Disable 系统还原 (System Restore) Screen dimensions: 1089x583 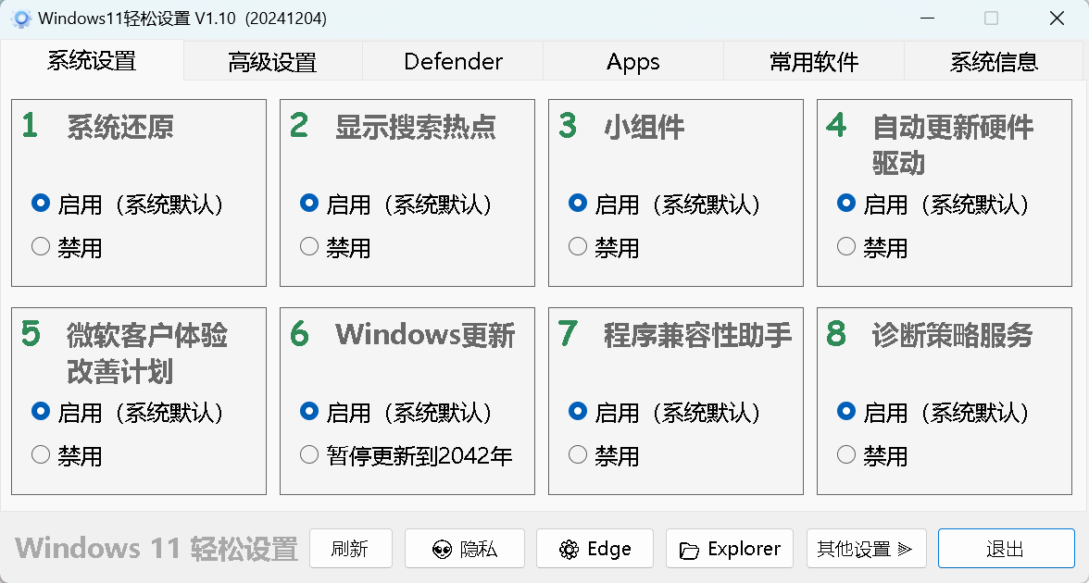pos(40,246)
